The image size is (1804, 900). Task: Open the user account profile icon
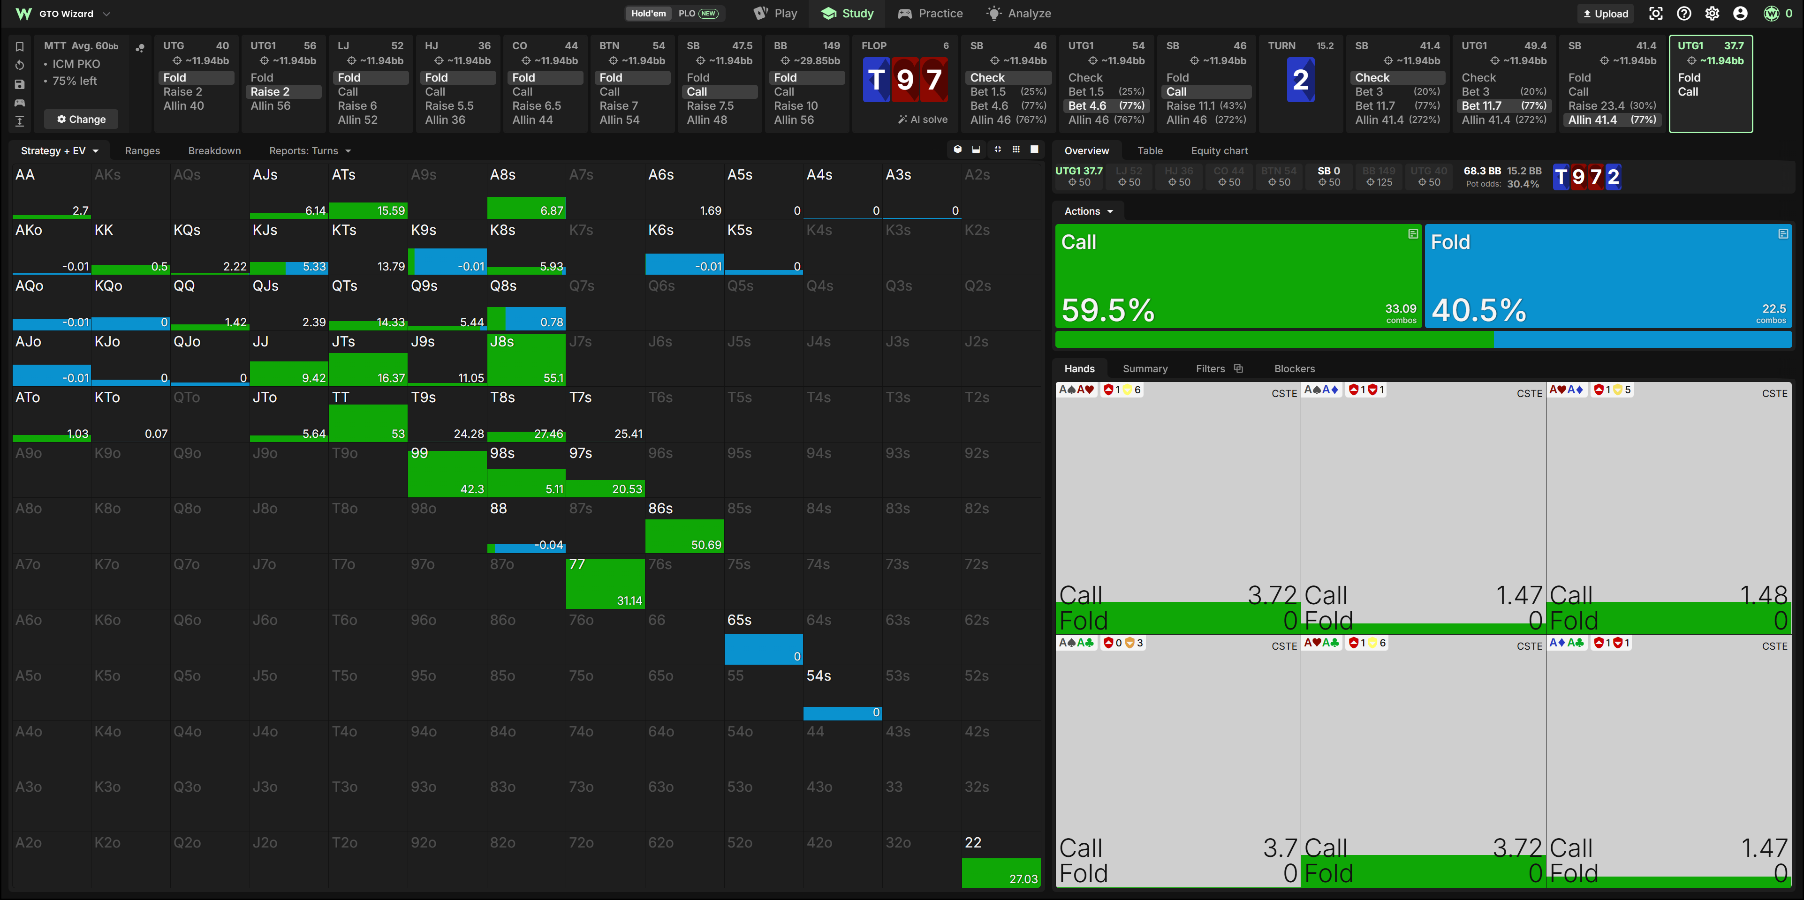click(x=1740, y=13)
